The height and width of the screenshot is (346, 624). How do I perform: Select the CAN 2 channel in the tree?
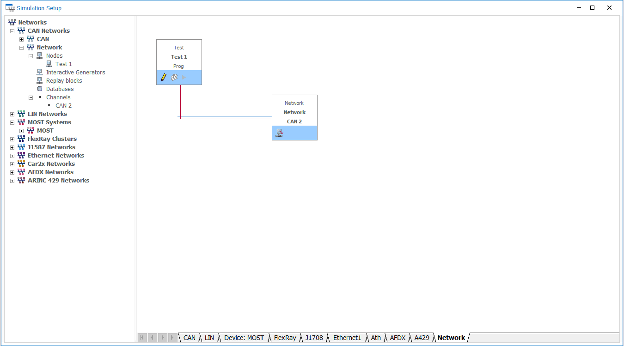(x=63, y=105)
